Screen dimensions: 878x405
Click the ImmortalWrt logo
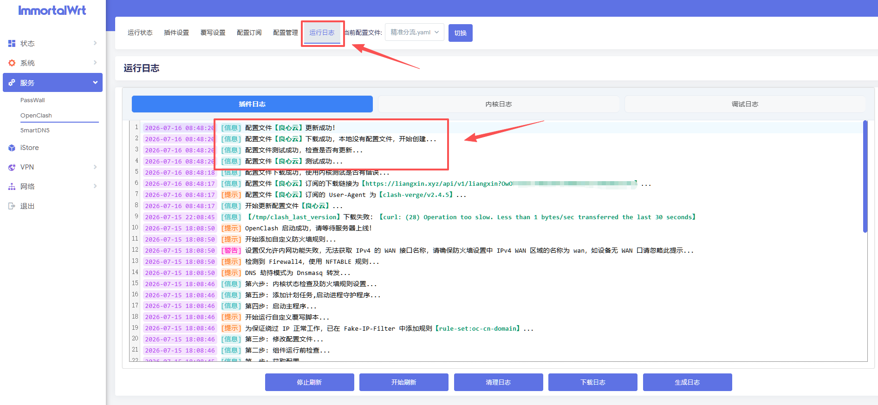pyautogui.click(x=52, y=10)
